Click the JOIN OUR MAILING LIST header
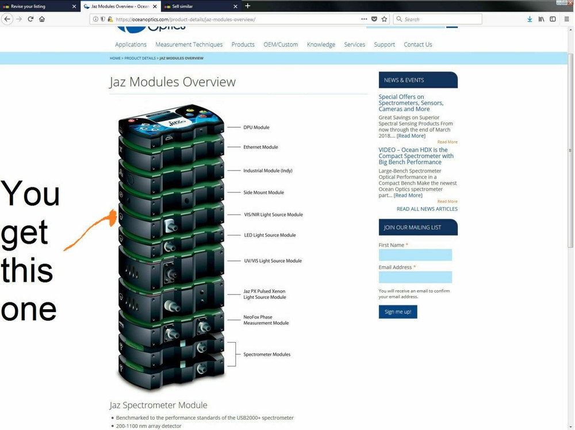 417,227
